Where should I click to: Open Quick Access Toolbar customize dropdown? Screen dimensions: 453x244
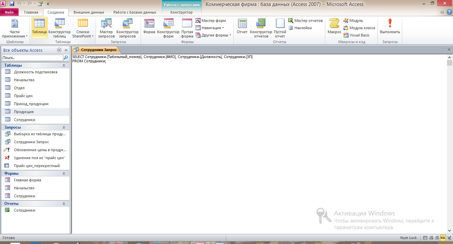48,4
